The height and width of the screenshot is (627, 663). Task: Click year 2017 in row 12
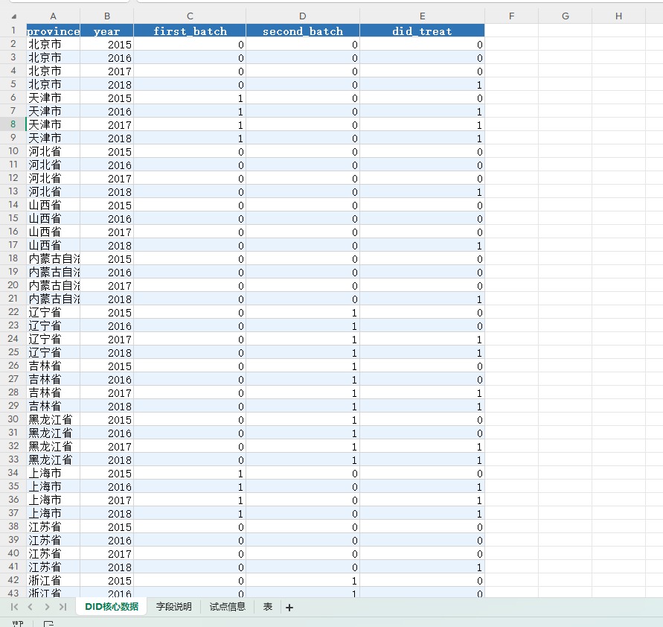point(107,178)
